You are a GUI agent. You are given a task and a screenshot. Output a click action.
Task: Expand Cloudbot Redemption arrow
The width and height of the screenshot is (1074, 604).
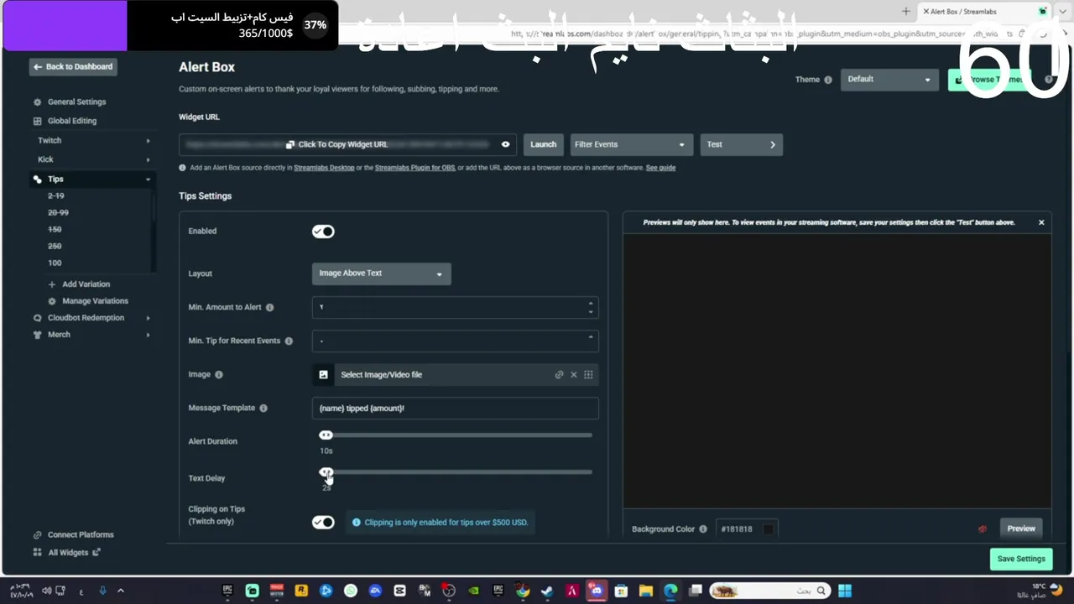coord(148,318)
